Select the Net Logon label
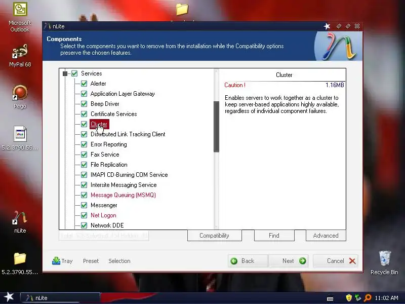 pyautogui.click(x=103, y=215)
